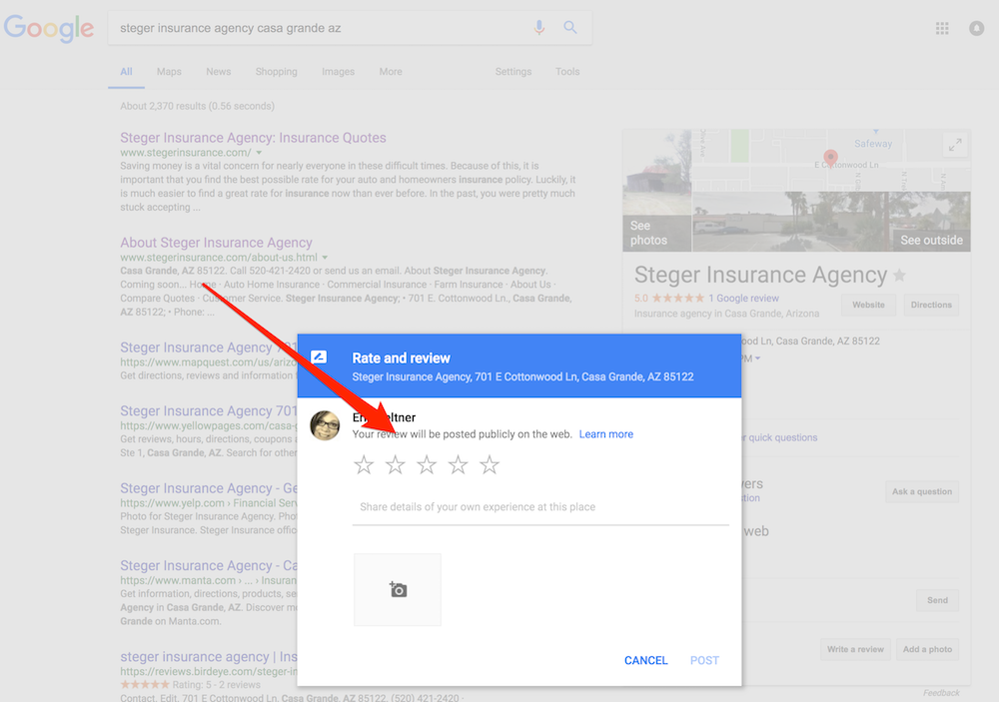Image resolution: width=999 pixels, height=702 pixels.
Task: Save Steger Insurance Agency with star icon
Action: click(899, 276)
